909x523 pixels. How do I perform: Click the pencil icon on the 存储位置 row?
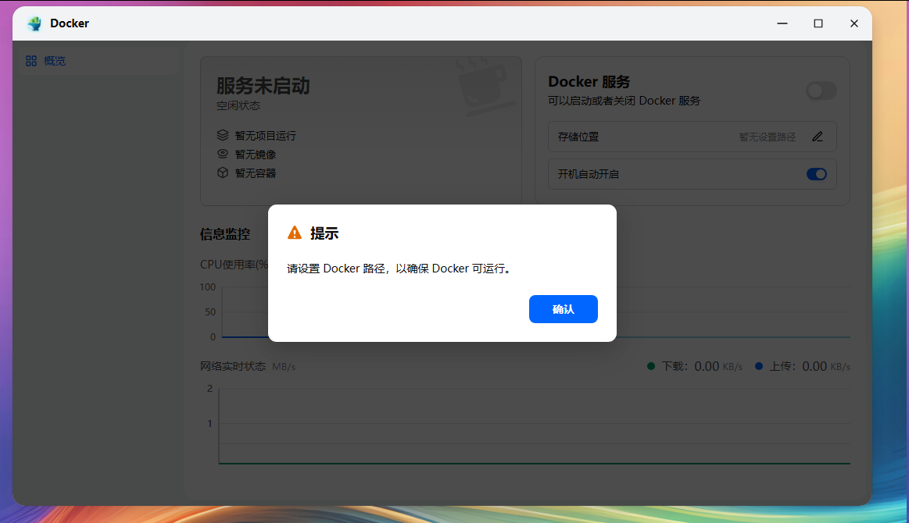(818, 136)
